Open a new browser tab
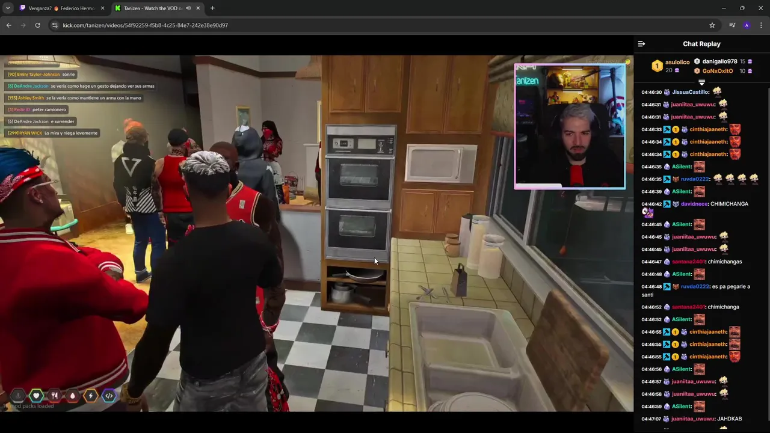Screen dimensions: 770x433 coord(212,8)
